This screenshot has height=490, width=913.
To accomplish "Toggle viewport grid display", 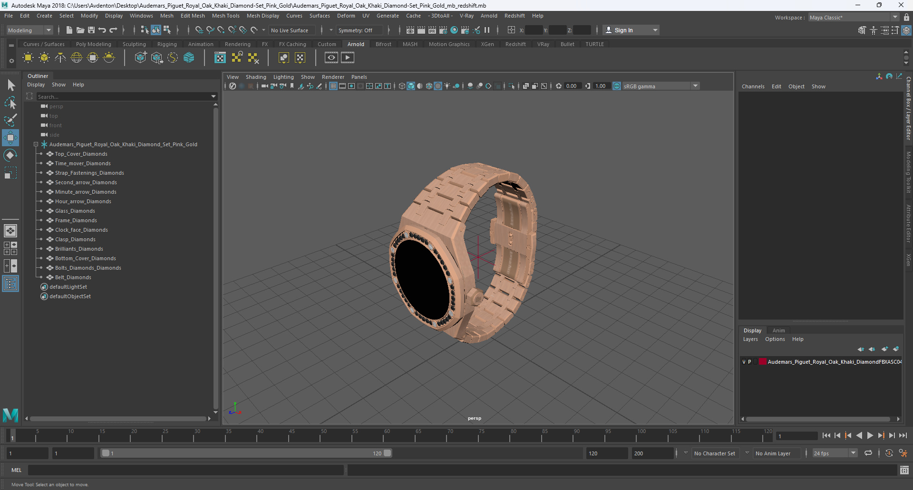I will coord(333,86).
